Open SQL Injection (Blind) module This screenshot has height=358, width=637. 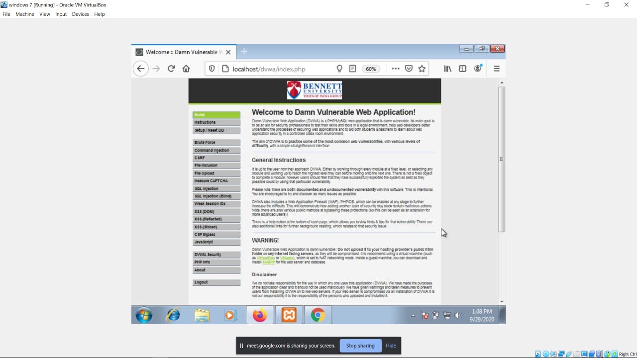tap(216, 196)
